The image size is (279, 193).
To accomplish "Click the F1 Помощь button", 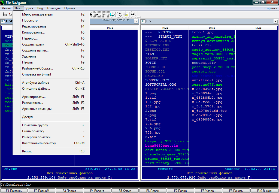I will (14, 191).
